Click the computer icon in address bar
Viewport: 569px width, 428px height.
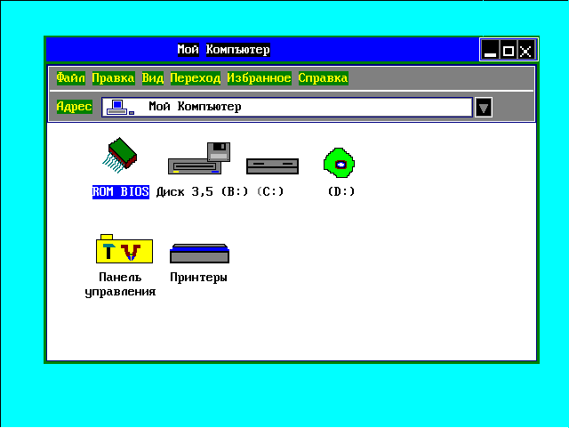pyautogui.click(x=121, y=107)
